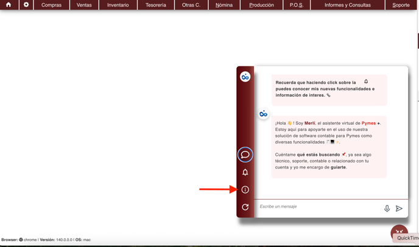Open the Nómina menu
Screen dimensions: 419x247
click(224, 5)
